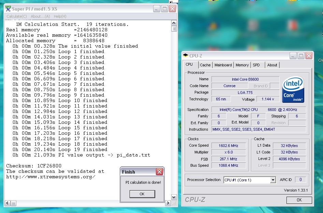Click the 'Checksum: 1CF26800' line in Super PI
The width and height of the screenshot is (323, 213).
(34, 166)
